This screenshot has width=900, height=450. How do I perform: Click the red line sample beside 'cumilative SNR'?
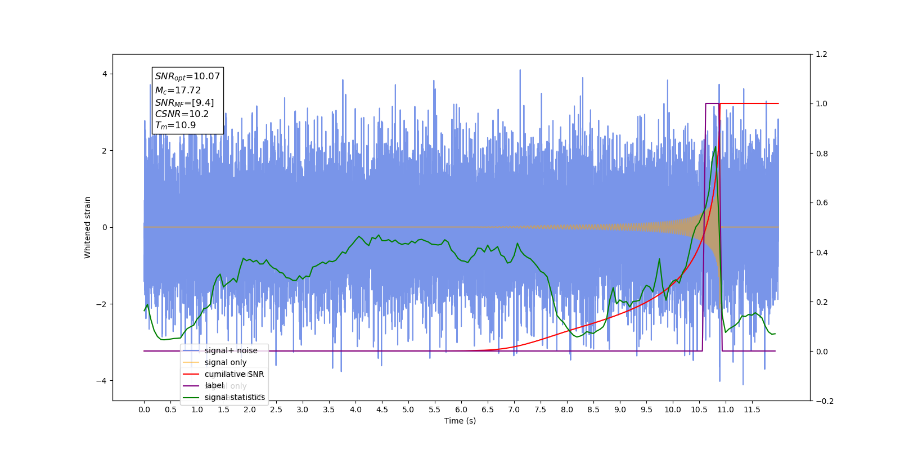pyautogui.click(x=191, y=374)
